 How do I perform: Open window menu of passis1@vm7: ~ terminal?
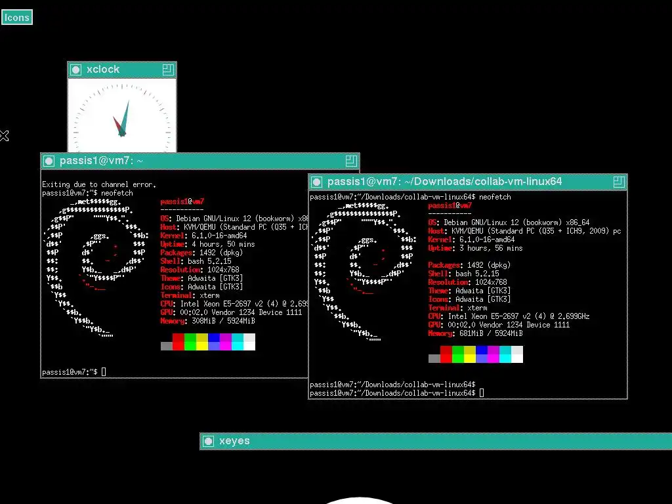click(49, 161)
